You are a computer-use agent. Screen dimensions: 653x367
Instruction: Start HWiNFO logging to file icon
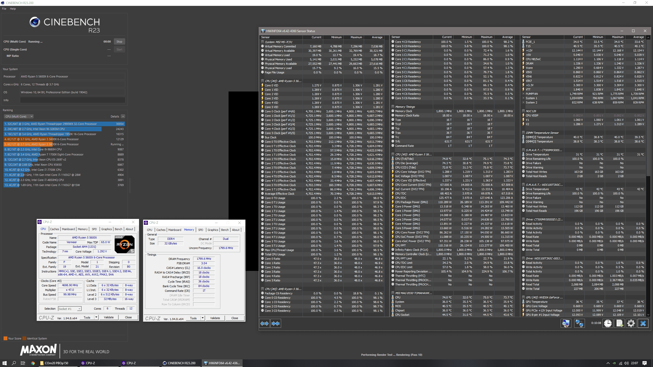tap(620, 323)
